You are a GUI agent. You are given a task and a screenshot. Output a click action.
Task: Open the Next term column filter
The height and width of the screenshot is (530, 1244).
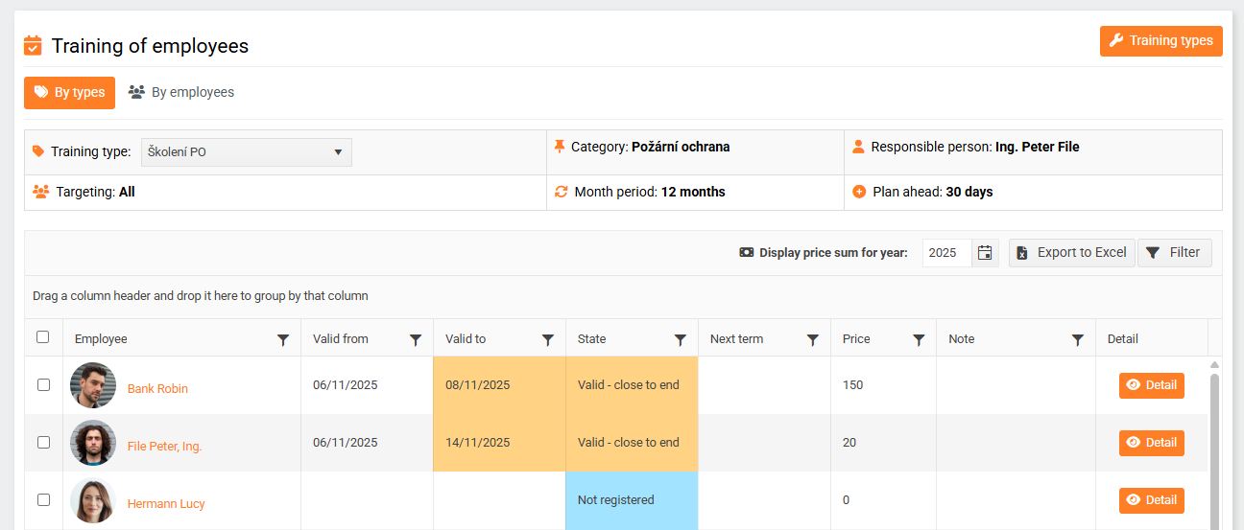point(813,339)
